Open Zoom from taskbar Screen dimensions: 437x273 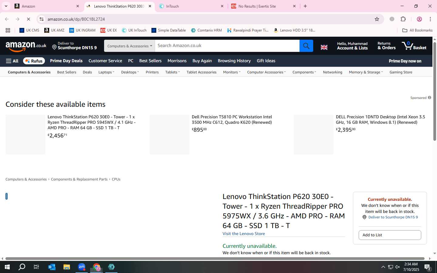click(82, 267)
